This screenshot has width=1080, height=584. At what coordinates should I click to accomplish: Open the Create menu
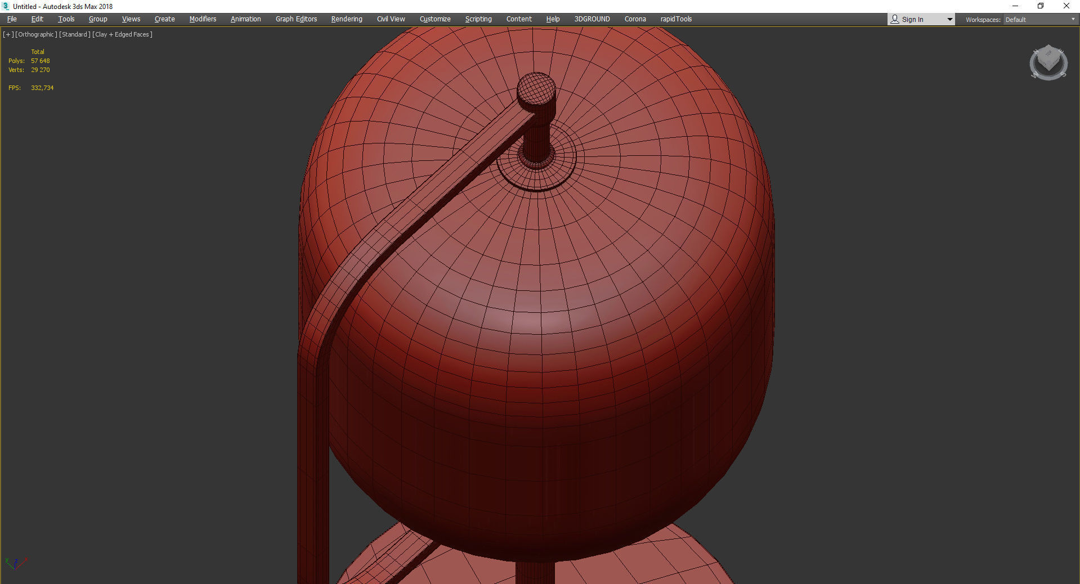tap(164, 19)
